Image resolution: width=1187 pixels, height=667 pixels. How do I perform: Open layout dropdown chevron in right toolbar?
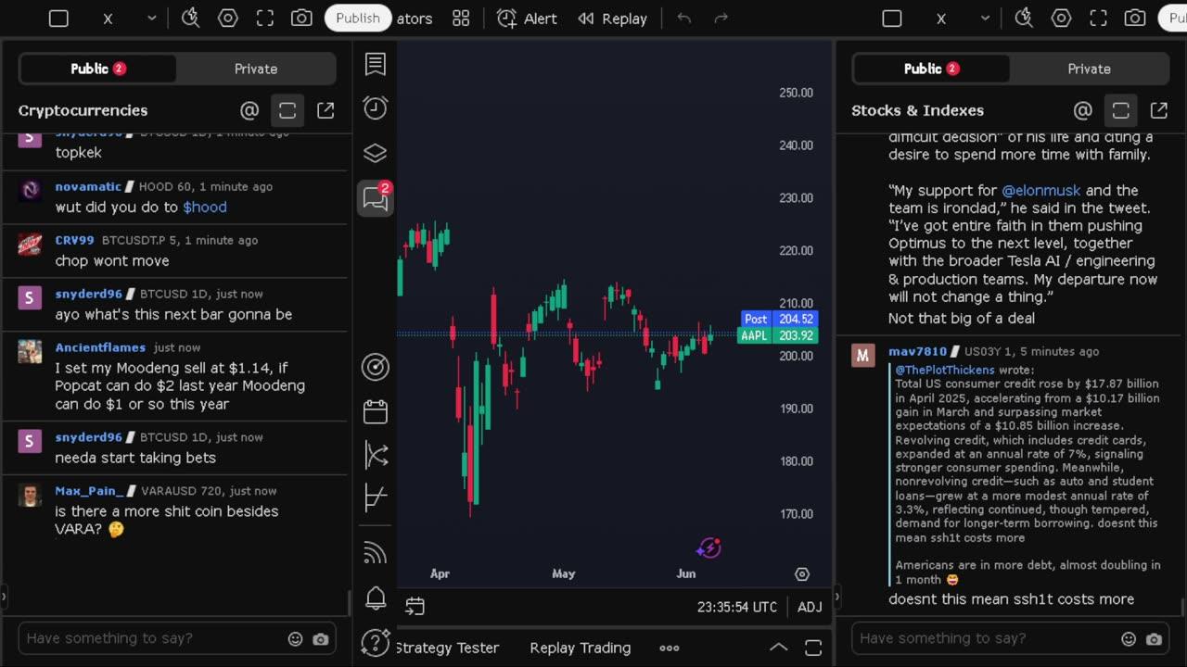coord(985,19)
